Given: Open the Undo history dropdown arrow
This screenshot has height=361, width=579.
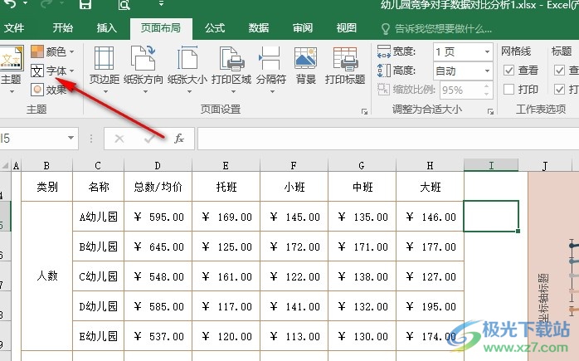Looking at the screenshot, I should point(26,3).
